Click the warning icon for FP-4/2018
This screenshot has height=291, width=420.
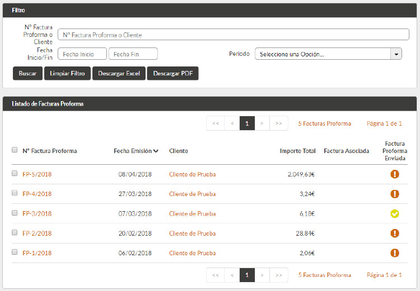tap(395, 194)
